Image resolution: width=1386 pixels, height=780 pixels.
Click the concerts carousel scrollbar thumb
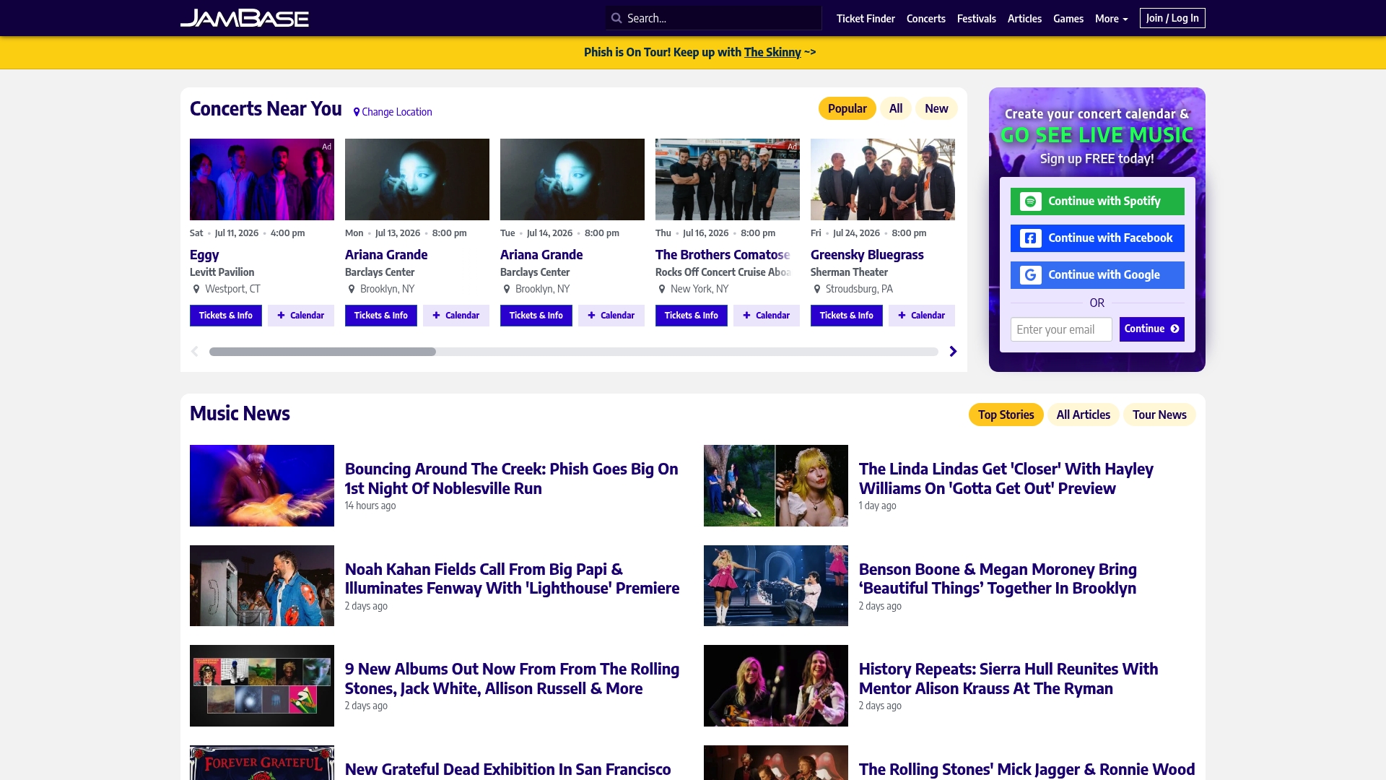(x=323, y=352)
